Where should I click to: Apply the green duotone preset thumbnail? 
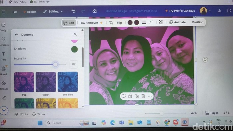coord(24,103)
